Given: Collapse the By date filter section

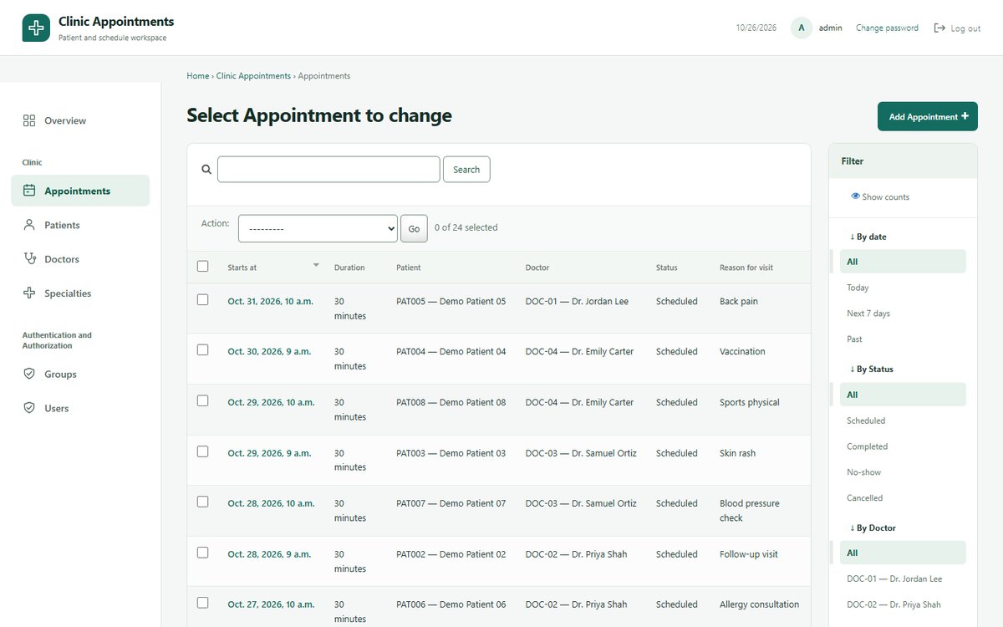Looking at the screenshot, I should click(x=868, y=237).
